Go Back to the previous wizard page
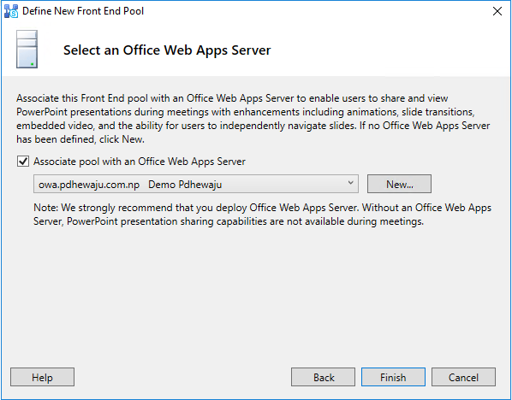The width and height of the screenshot is (512, 400). tap(323, 377)
